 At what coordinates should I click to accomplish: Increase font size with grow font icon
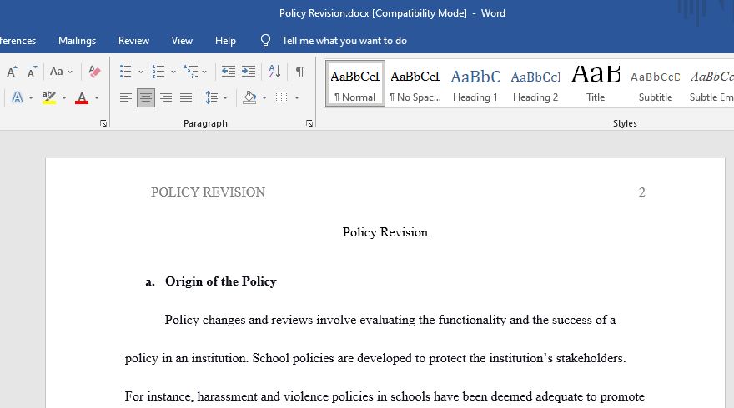coord(12,72)
